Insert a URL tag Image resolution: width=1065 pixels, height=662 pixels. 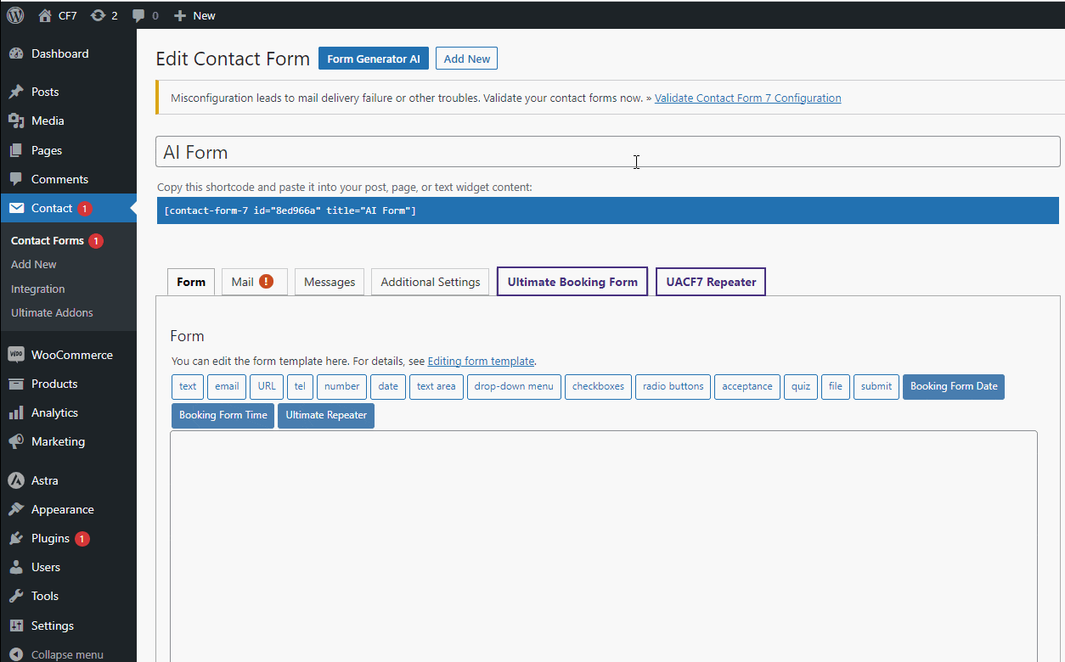click(x=267, y=386)
